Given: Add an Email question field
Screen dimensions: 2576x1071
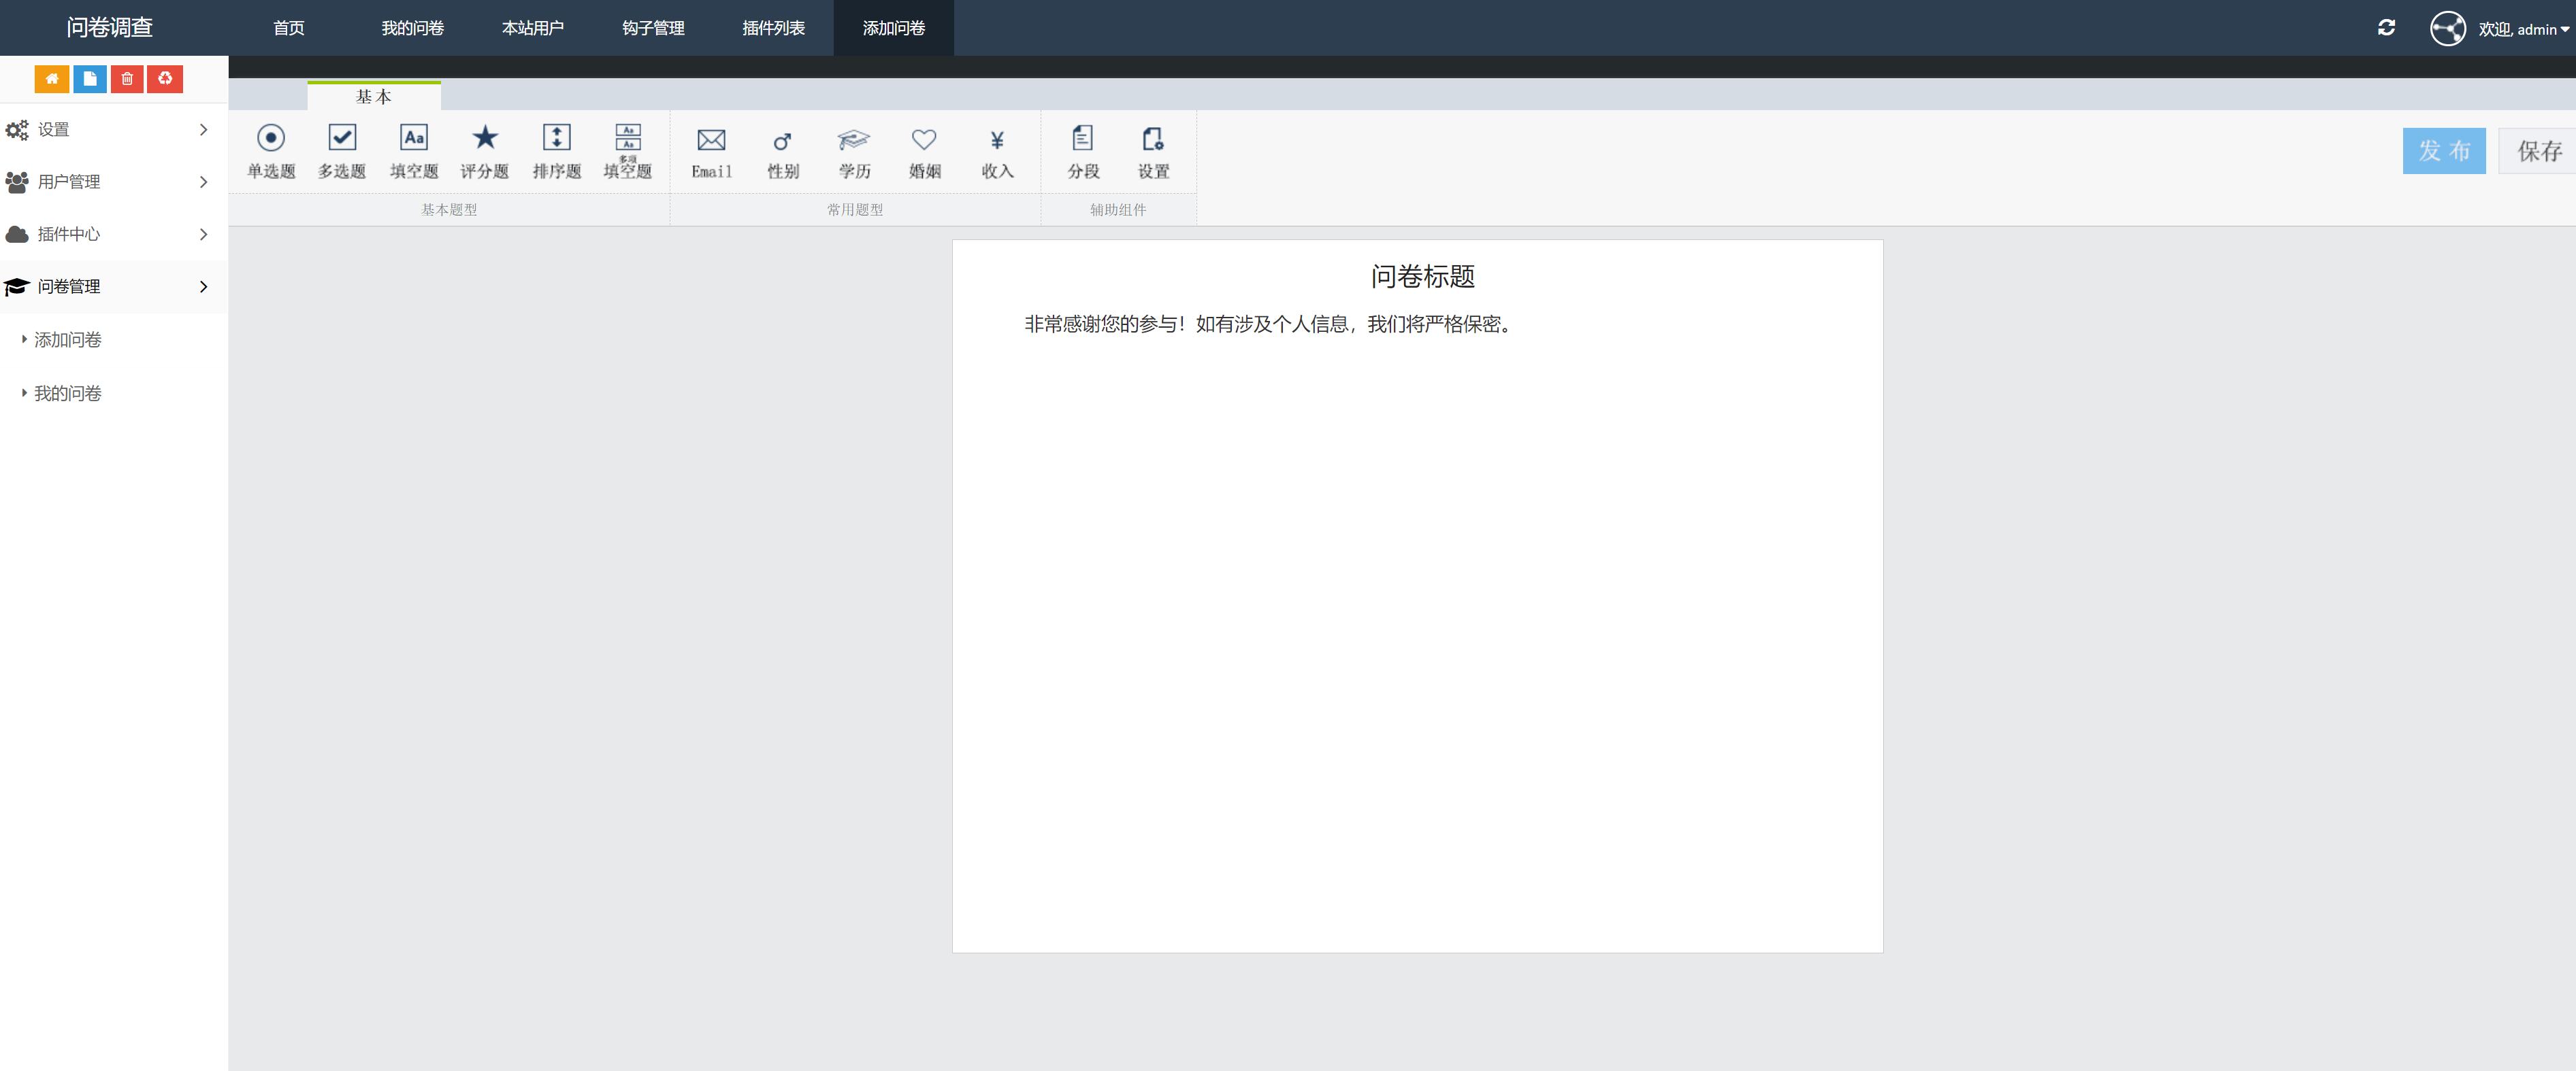Looking at the screenshot, I should 711,153.
